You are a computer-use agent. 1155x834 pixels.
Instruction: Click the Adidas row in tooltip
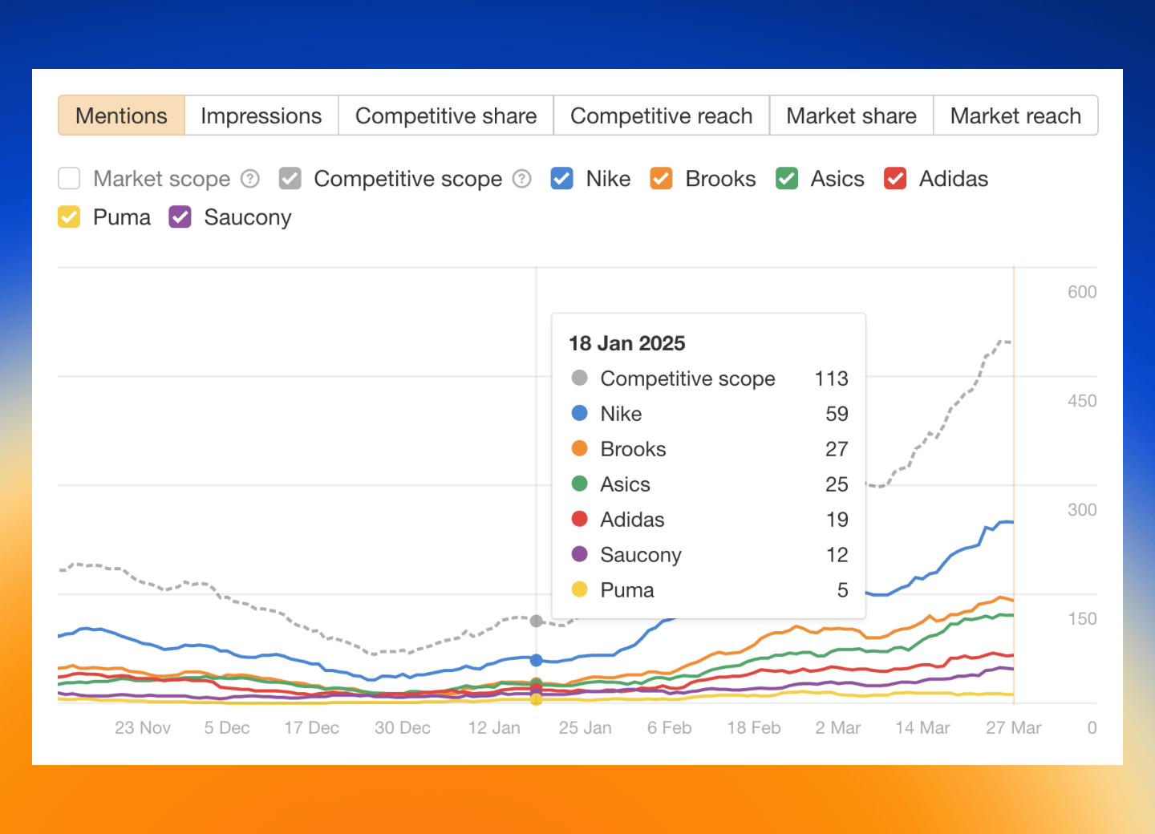(709, 520)
